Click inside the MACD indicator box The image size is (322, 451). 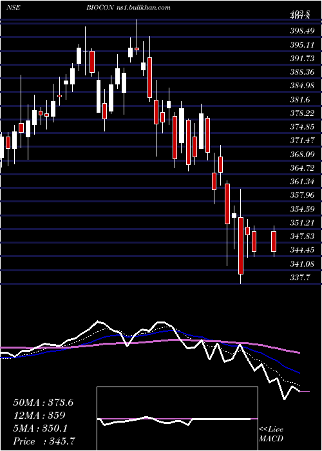(x=177, y=419)
